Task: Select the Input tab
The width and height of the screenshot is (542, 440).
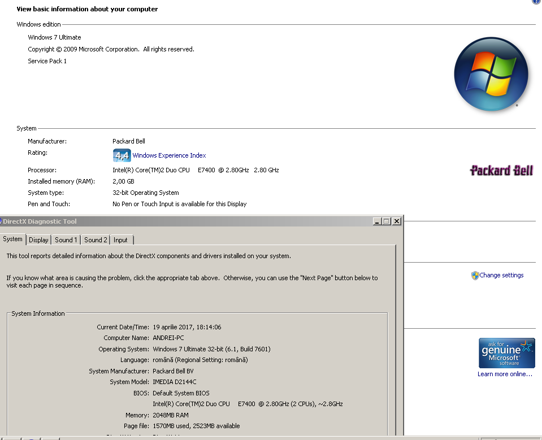Action: (x=120, y=239)
